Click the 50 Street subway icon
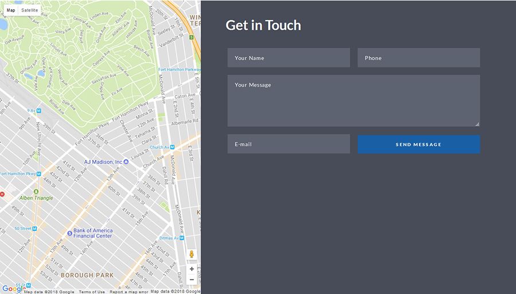 coord(34,229)
